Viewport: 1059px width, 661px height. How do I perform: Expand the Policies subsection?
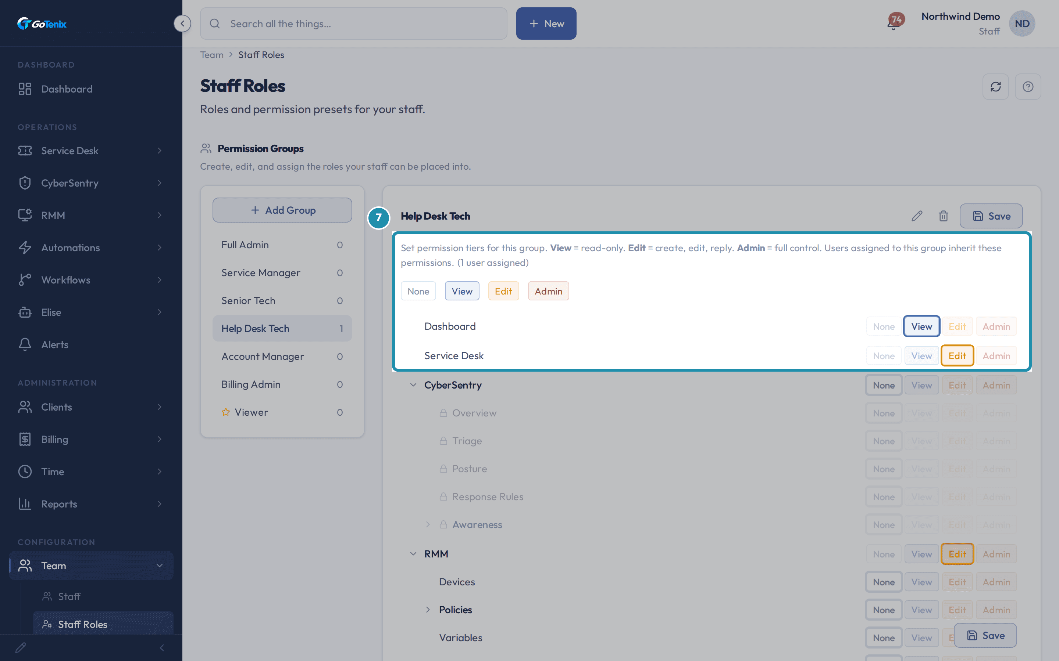[428, 610]
